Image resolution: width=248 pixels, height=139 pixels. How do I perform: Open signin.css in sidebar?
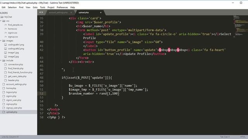tap(12, 33)
